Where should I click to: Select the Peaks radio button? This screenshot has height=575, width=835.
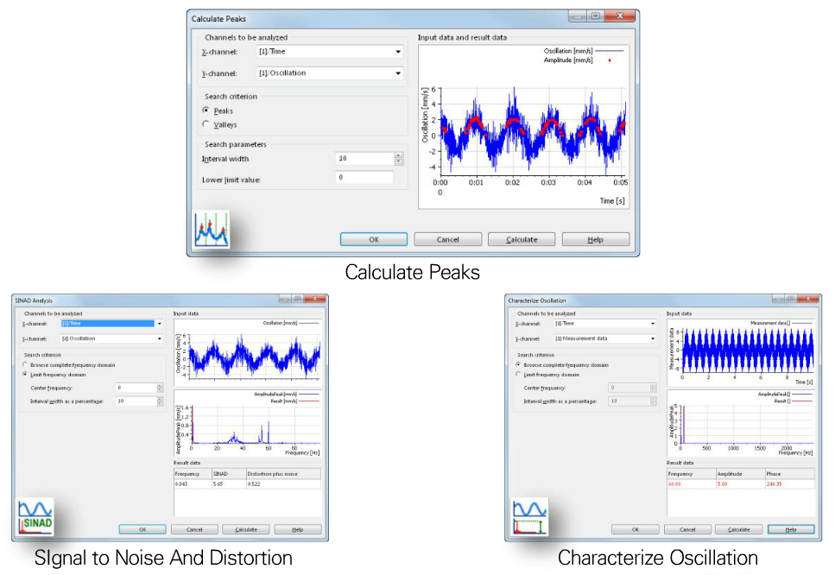(x=206, y=111)
